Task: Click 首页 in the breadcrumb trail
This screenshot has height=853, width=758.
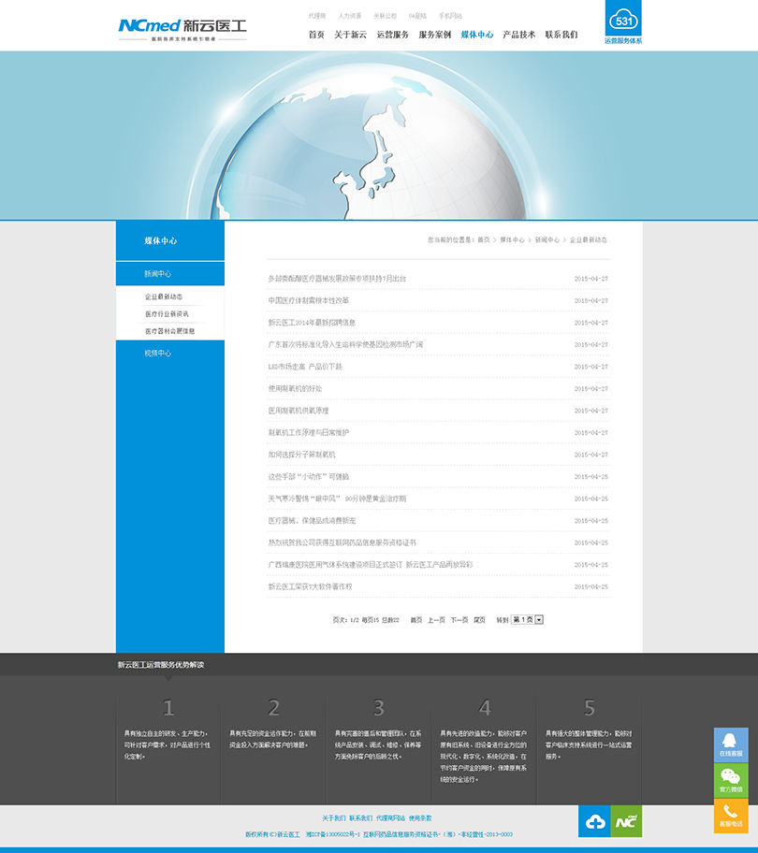Action: tap(483, 240)
